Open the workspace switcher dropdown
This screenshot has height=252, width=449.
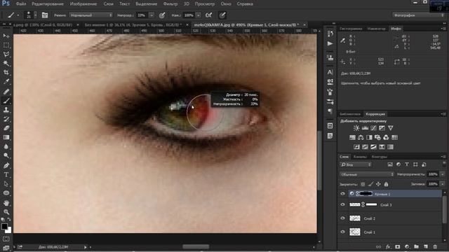point(418,15)
